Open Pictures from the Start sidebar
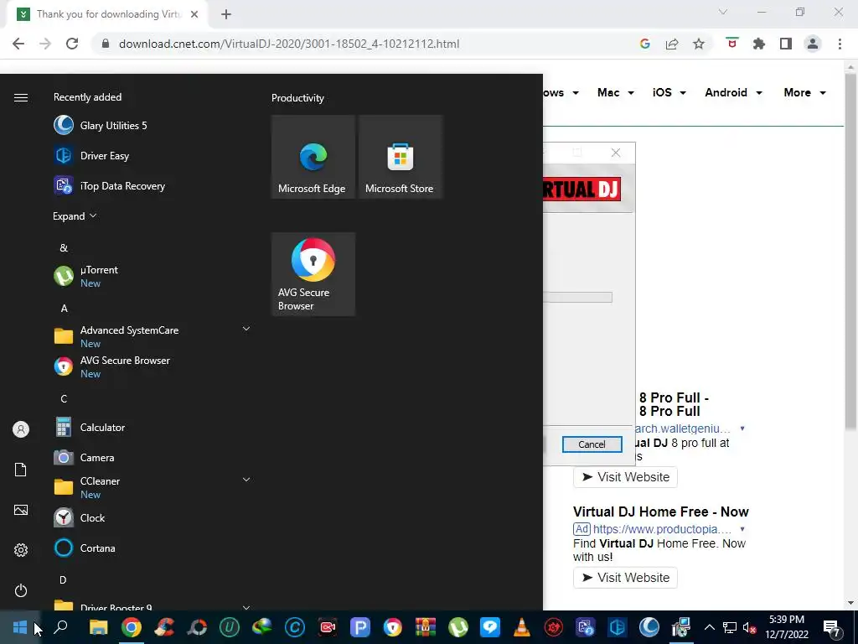 pos(21,510)
